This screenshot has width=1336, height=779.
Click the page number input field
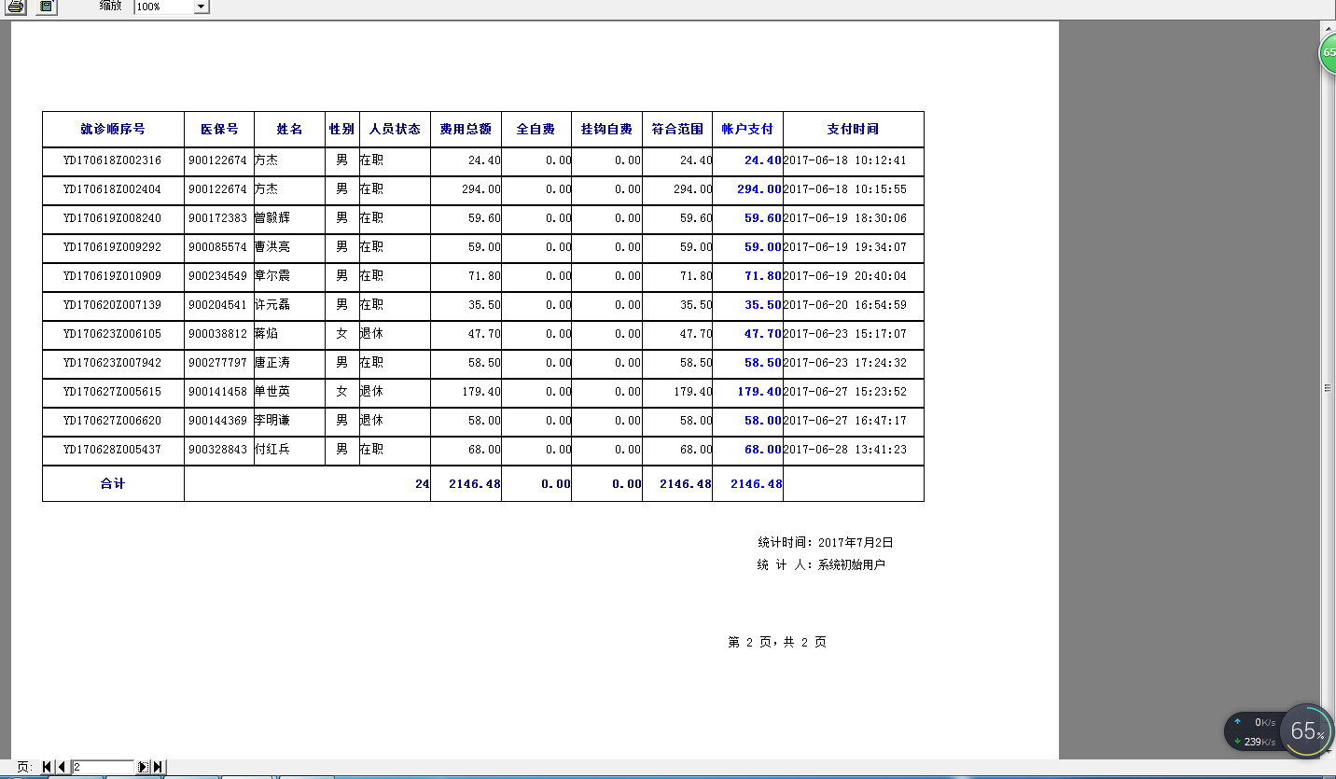[x=104, y=767]
